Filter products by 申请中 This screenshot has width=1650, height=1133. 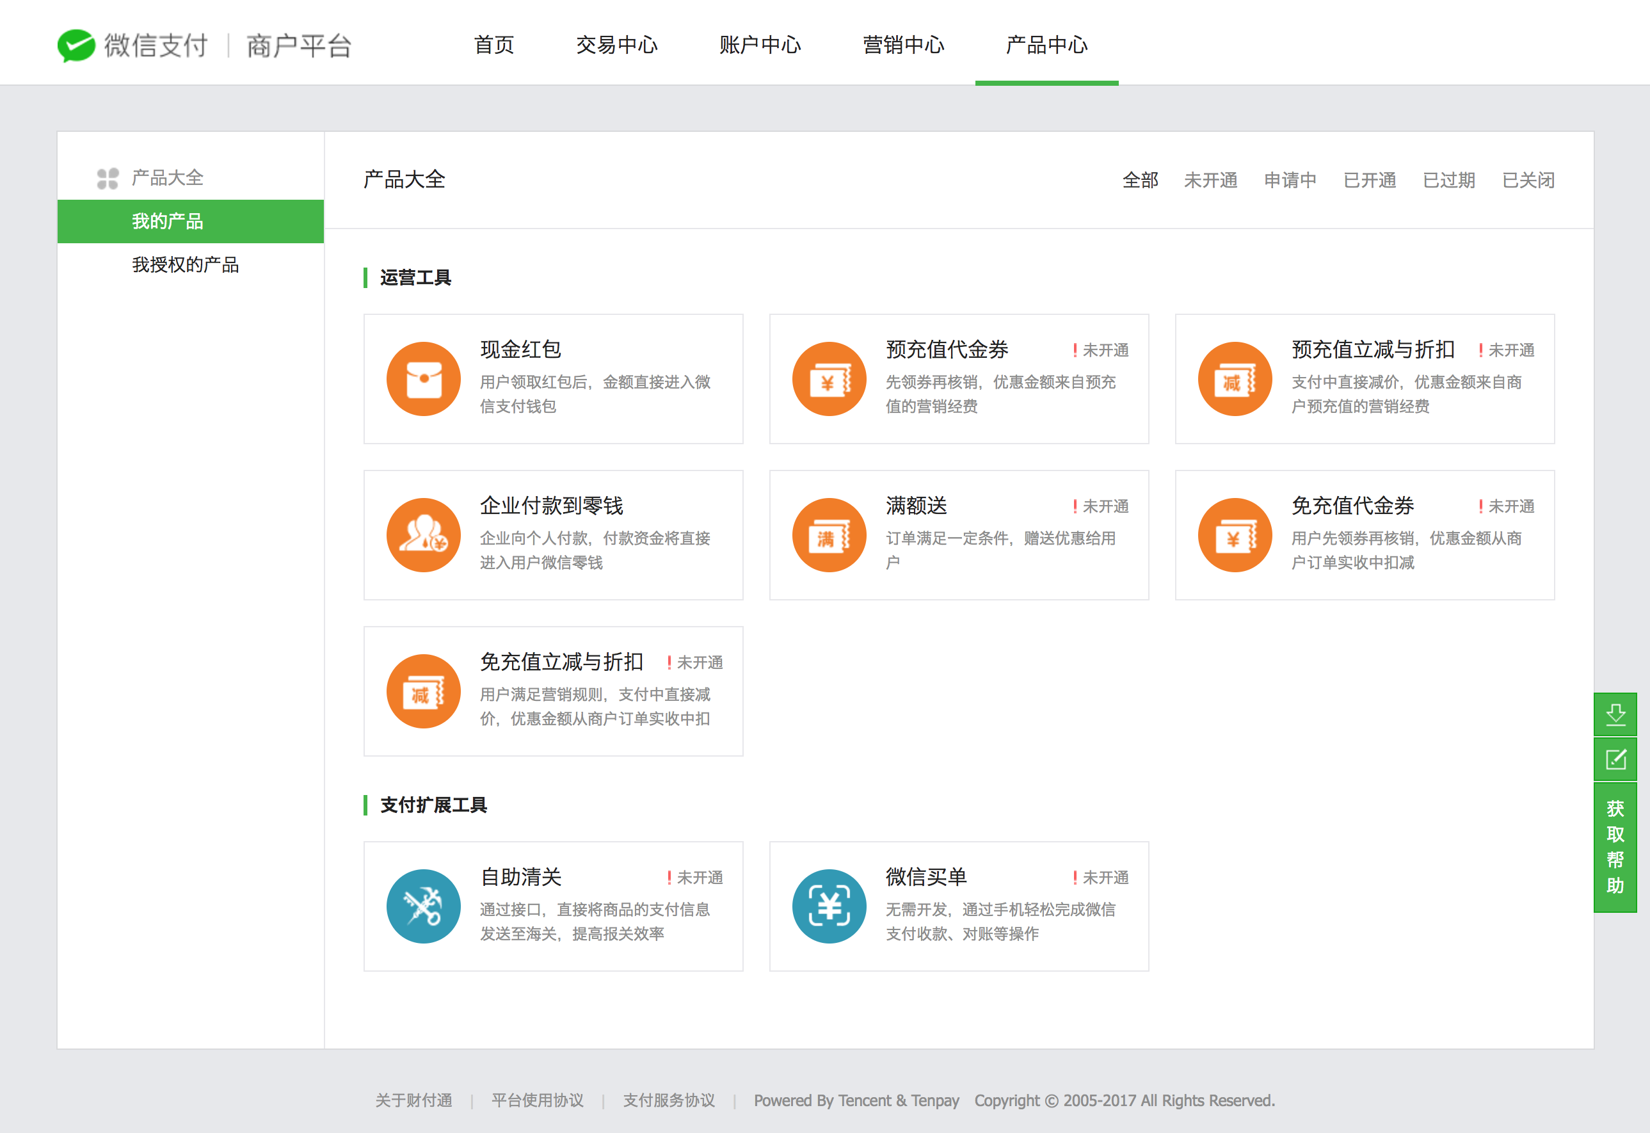click(x=1290, y=181)
